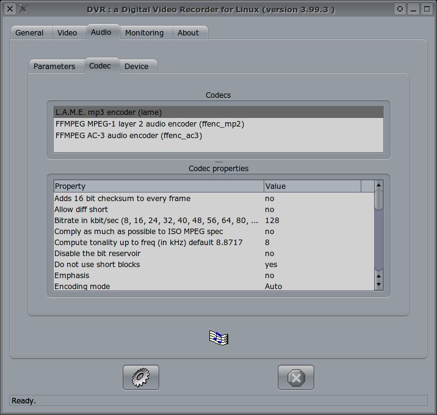Click the 'no' value for bit reservoir
Screen dimensions: 437x415
270,254
